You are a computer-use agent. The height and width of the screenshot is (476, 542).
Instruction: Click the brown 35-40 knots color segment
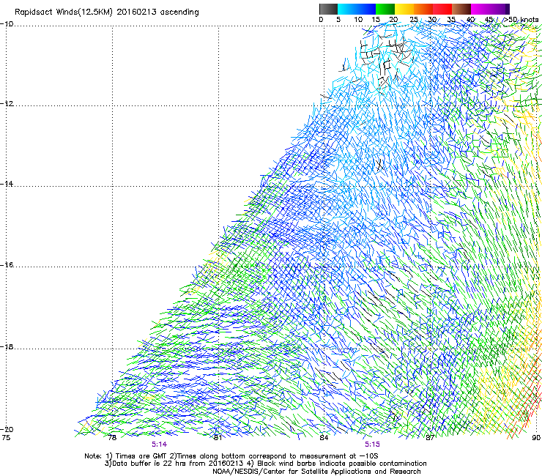pos(461,9)
